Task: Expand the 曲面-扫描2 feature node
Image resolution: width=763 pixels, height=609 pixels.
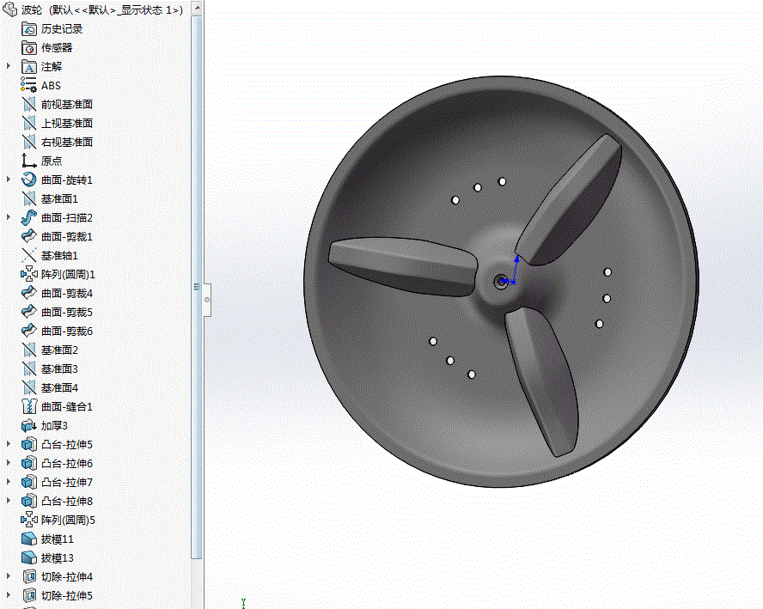Action: coord(9,217)
